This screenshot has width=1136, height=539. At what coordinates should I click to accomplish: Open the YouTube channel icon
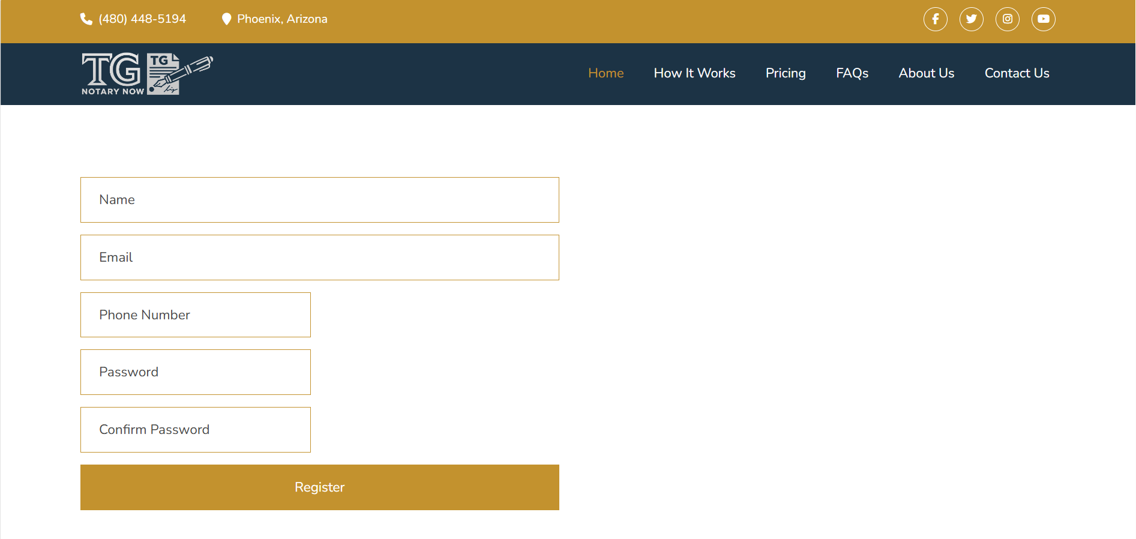[1043, 19]
